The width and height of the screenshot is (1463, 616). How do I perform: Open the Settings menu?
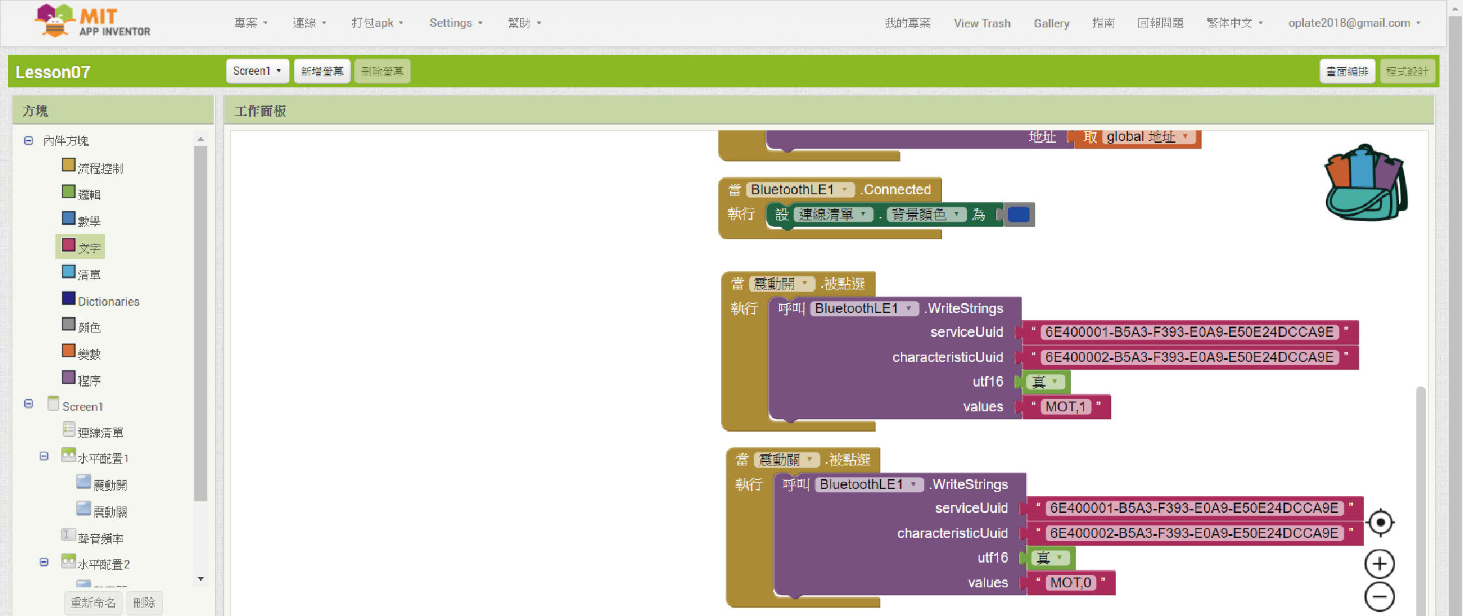[455, 23]
